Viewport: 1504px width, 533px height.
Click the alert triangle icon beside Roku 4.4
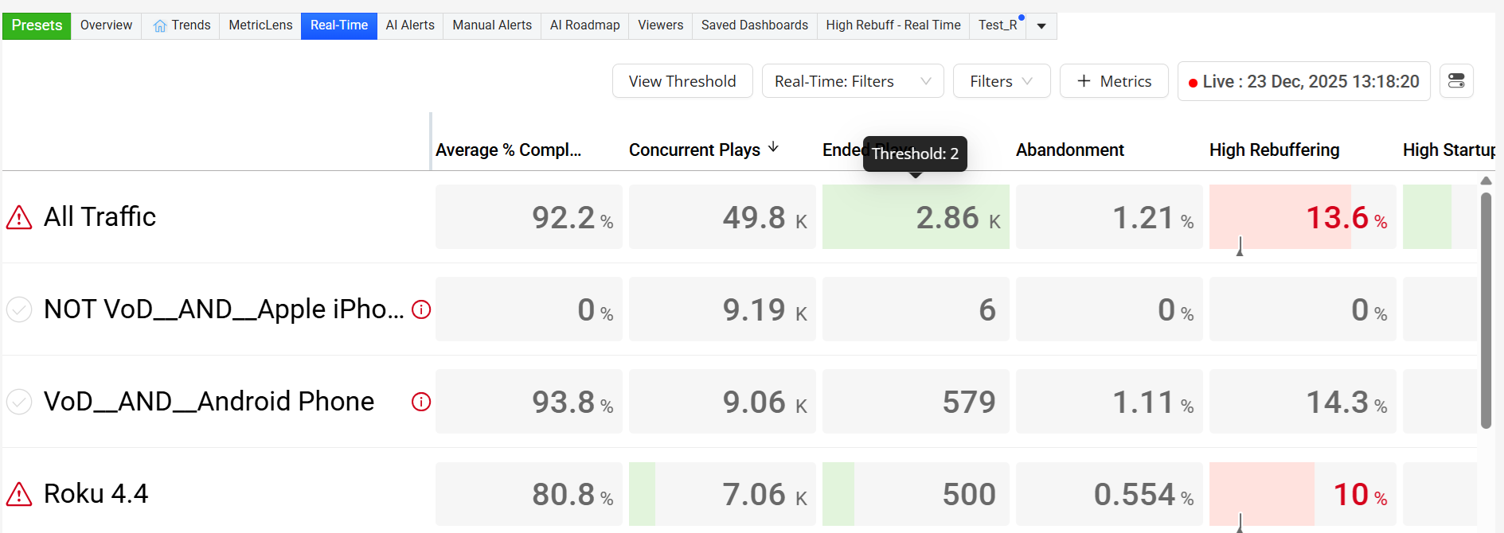tap(19, 494)
